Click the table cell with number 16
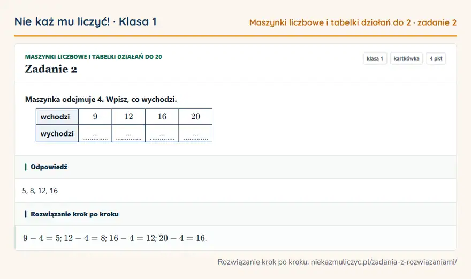Screen dimensions: 471x279 click(162, 117)
